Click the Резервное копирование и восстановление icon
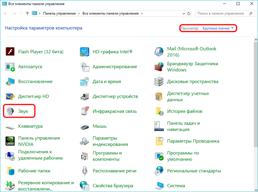 (10, 186)
